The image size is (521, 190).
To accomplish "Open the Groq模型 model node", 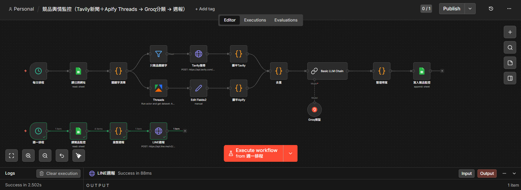I will pyautogui.click(x=314, y=110).
